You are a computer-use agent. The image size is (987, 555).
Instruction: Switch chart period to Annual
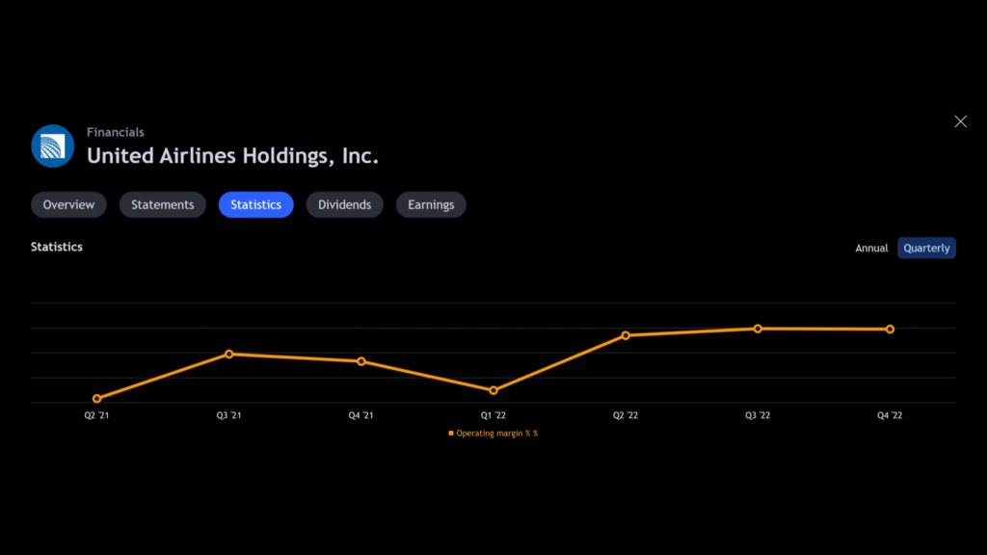point(871,248)
